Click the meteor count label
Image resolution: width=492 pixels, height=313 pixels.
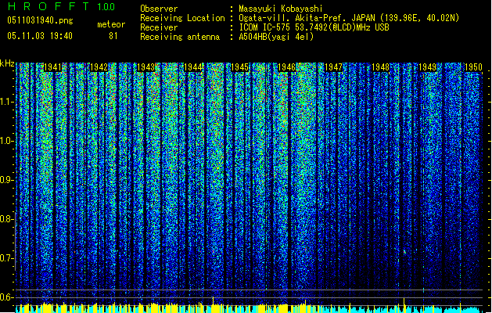click(x=111, y=24)
